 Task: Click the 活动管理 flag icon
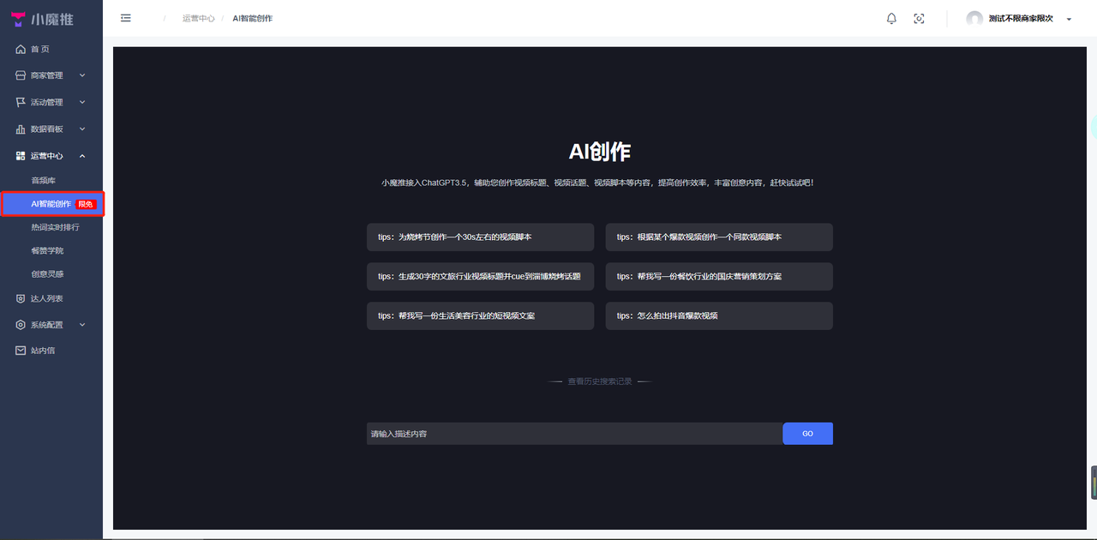pos(20,102)
